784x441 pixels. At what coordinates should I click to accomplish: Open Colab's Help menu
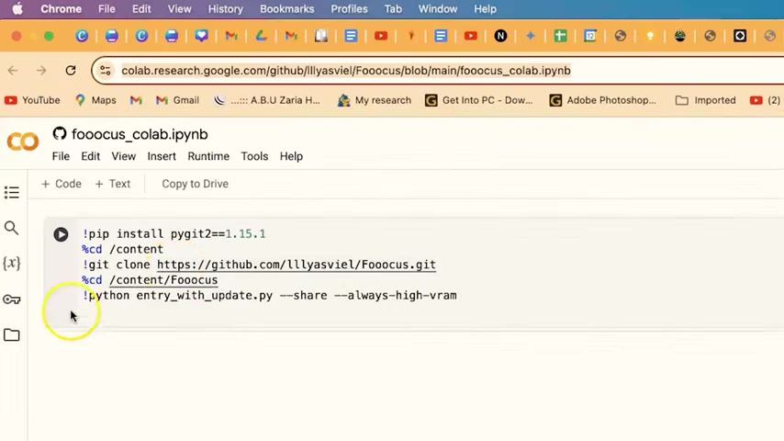291,156
